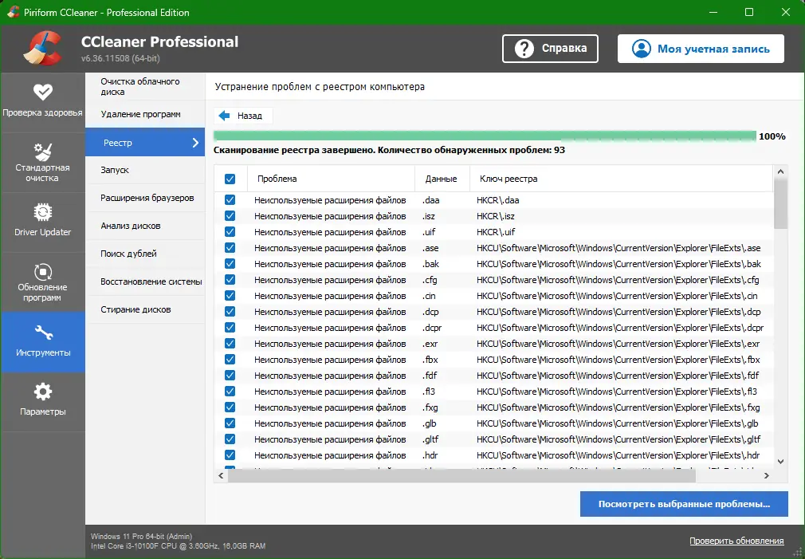Select registry key ending FileExts\.hdr
The width and height of the screenshot is (805, 559).
click(618, 455)
